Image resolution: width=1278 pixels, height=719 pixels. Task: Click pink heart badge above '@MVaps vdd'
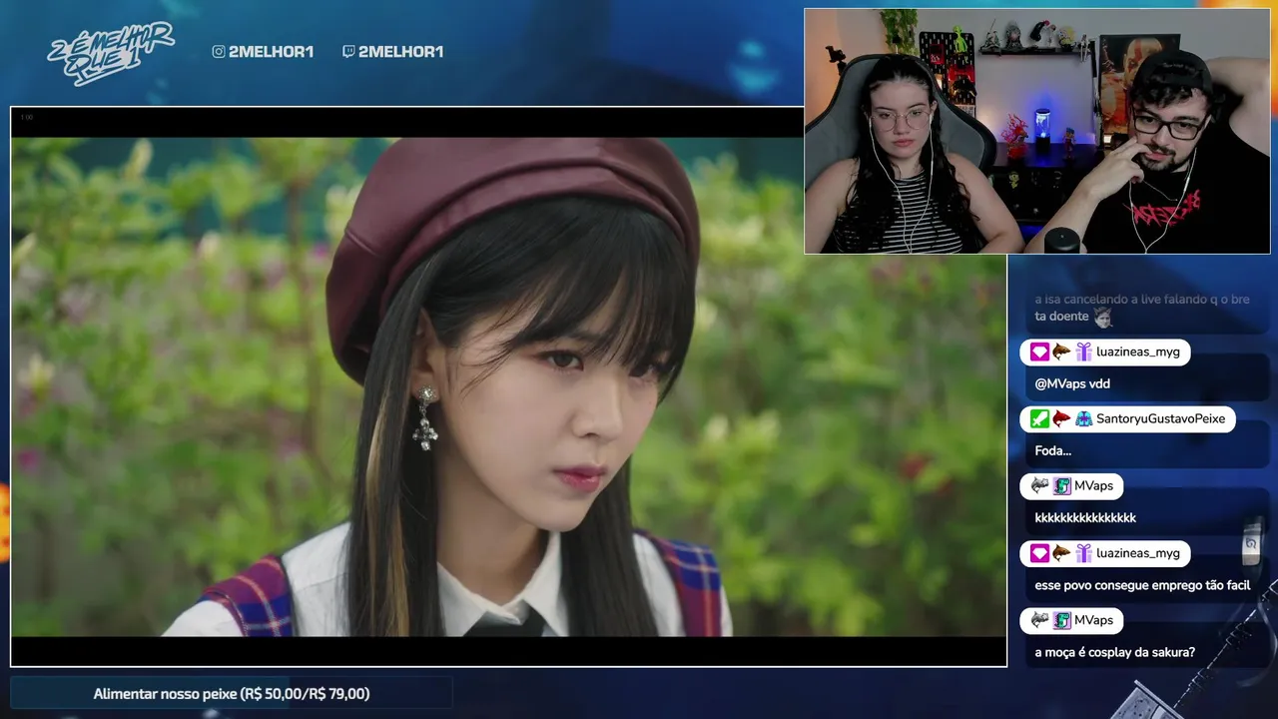pos(1039,352)
